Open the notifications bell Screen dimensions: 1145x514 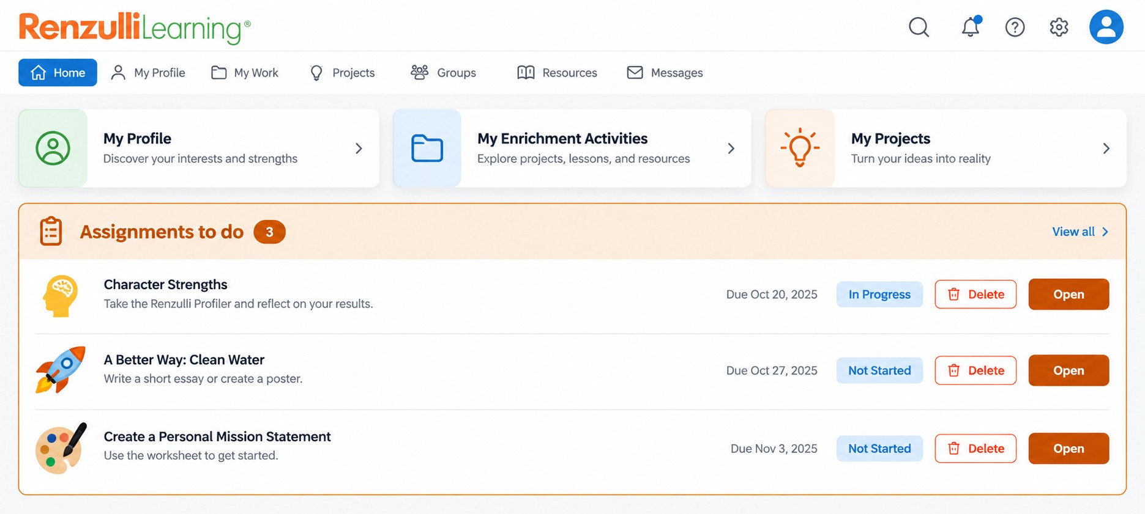pyautogui.click(x=971, y=26)
